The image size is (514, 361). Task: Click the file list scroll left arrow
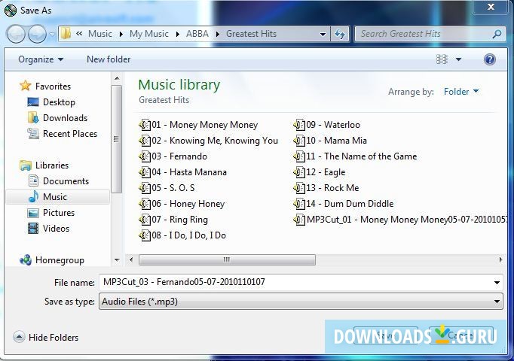131,260
